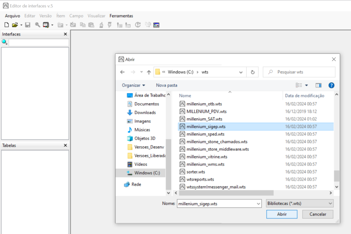Click the refresh circular arrow toolbar icon

[138, 25]
